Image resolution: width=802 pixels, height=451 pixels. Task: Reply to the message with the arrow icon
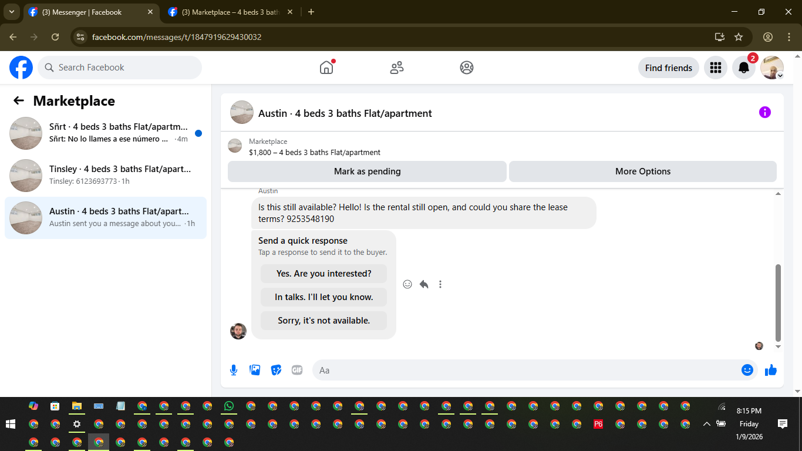(424, 284)
